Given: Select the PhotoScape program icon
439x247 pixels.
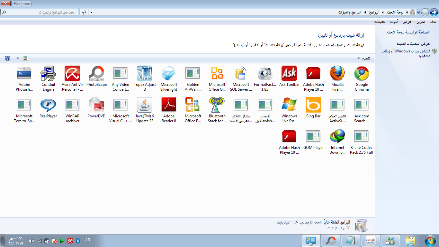Looking at the screenshot, I should 96,74.
